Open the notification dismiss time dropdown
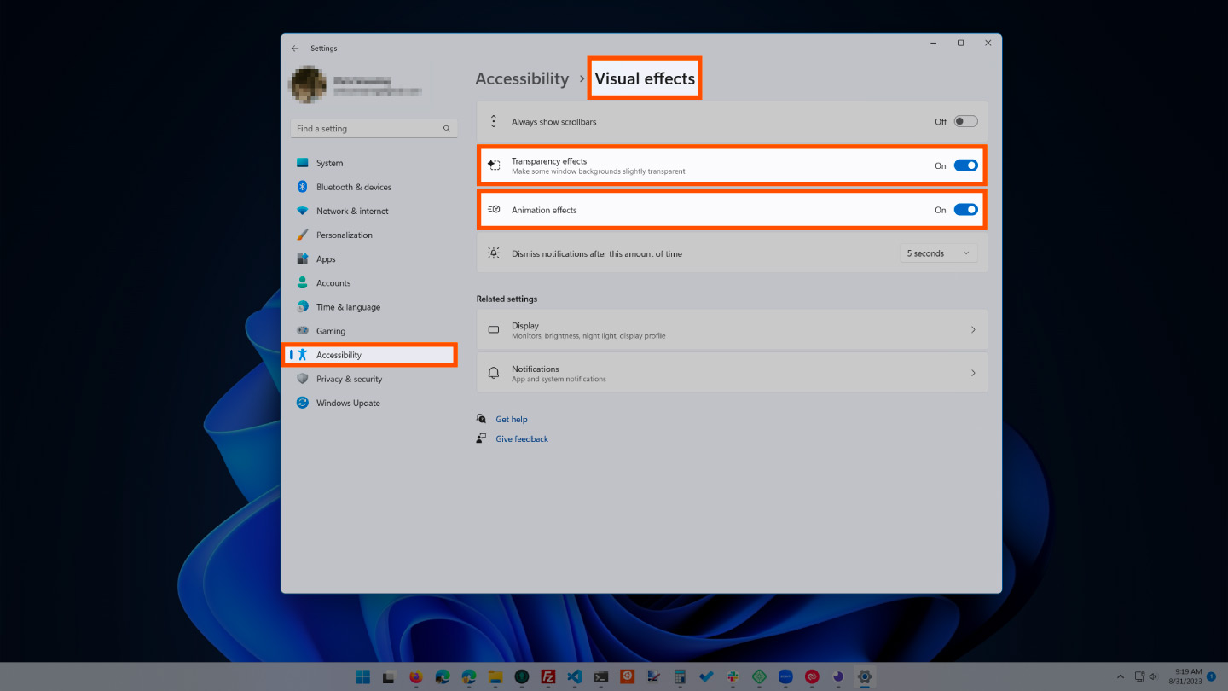This screenshot has height=691, width=1228. 937,253
